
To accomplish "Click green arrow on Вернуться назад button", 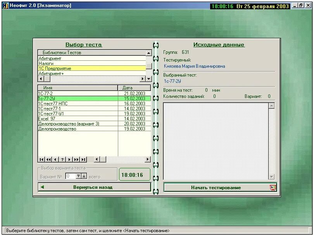I will [42, 187].
